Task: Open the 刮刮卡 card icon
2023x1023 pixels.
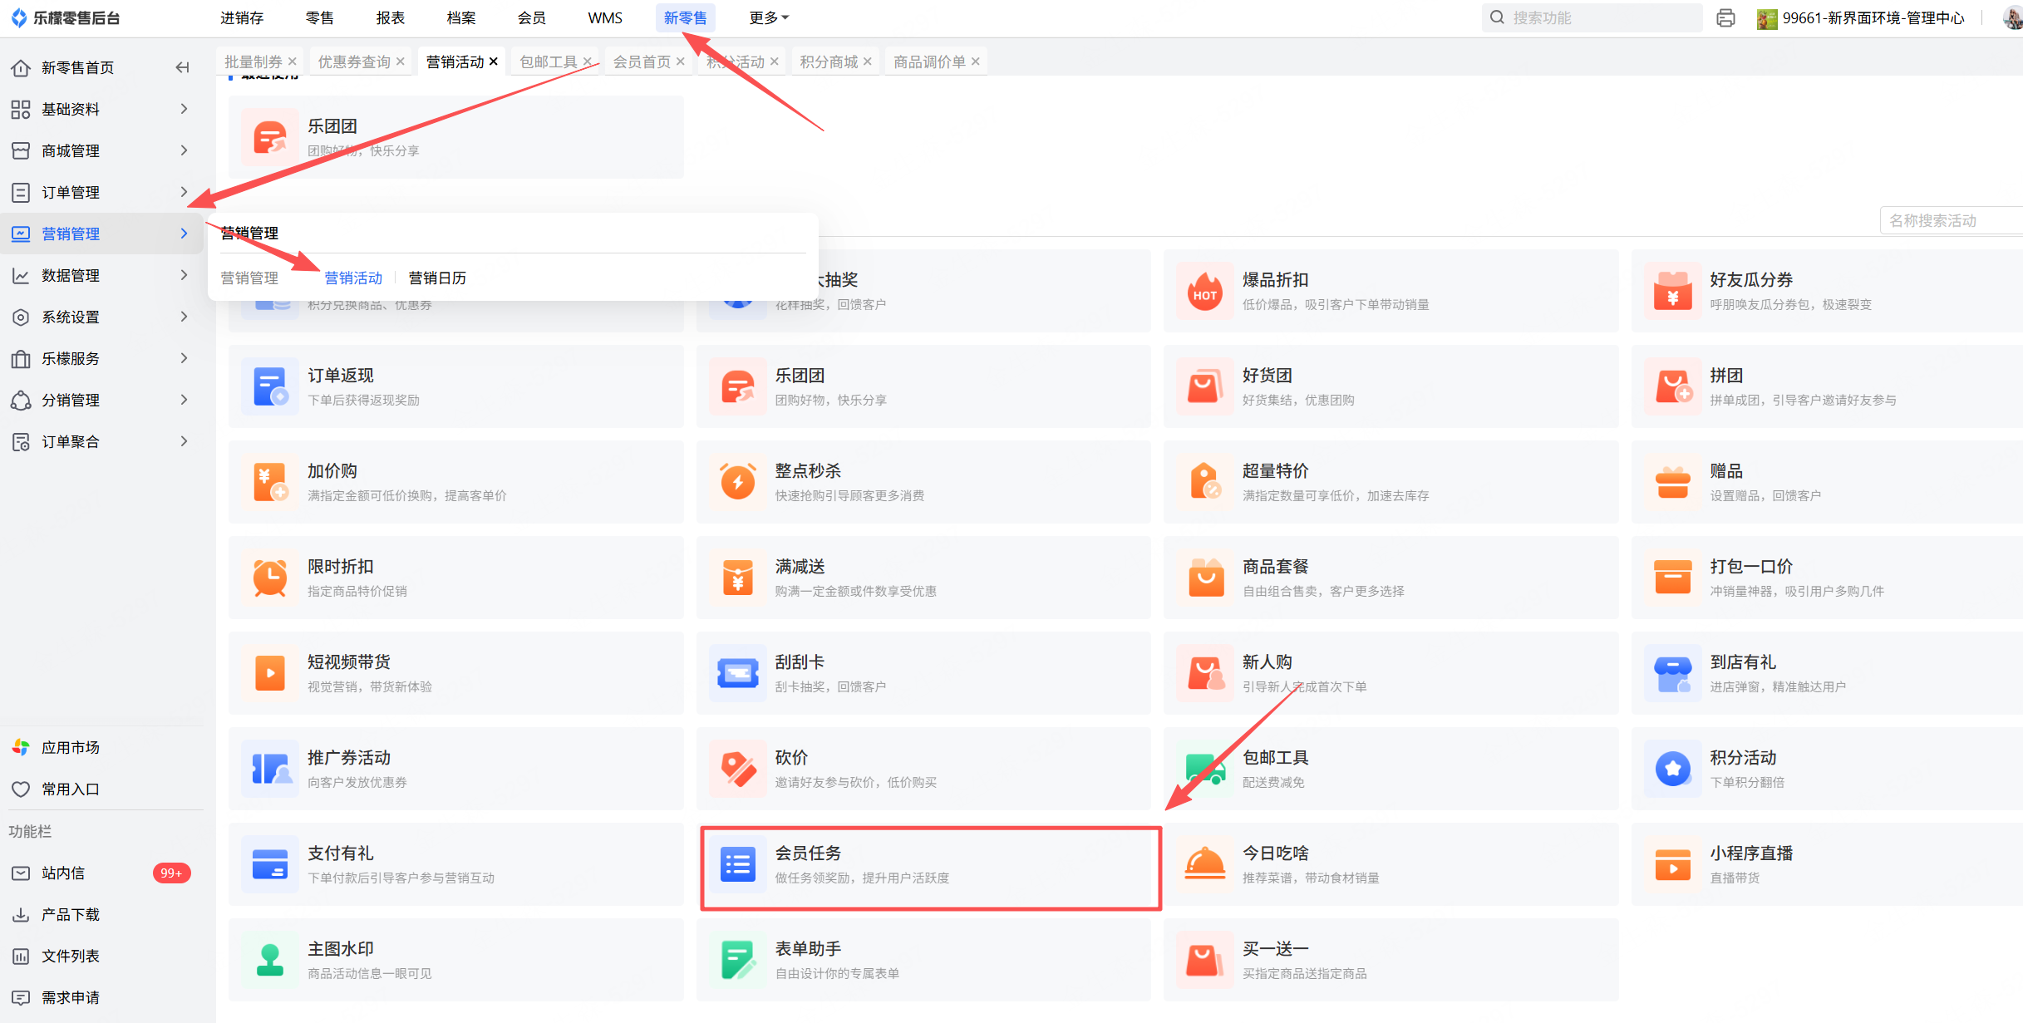Action: coord(737,673)
